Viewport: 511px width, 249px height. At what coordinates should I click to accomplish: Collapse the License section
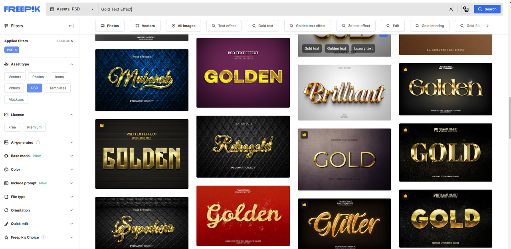pos(71,115)
